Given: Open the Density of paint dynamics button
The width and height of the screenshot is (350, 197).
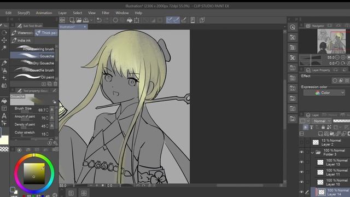Looking at the screenshot, I should point(52,125).
